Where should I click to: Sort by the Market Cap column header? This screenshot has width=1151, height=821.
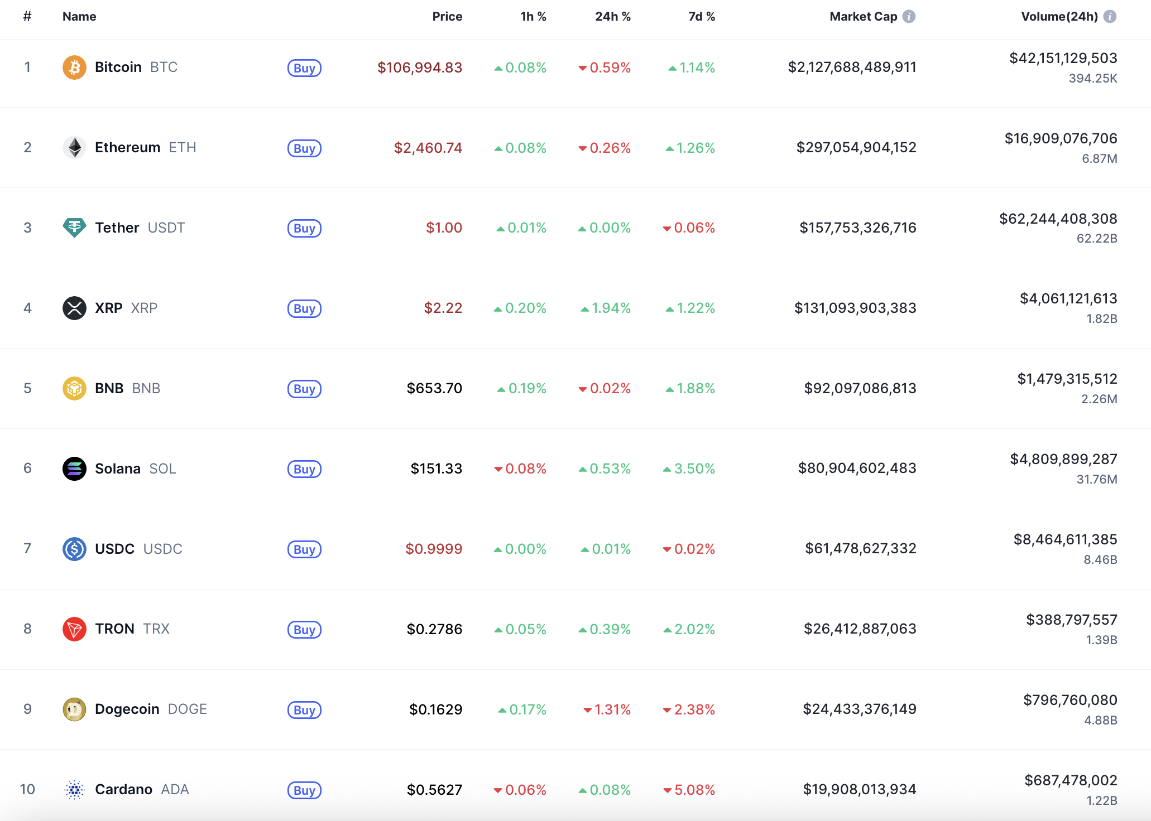[x=864, y=17]
